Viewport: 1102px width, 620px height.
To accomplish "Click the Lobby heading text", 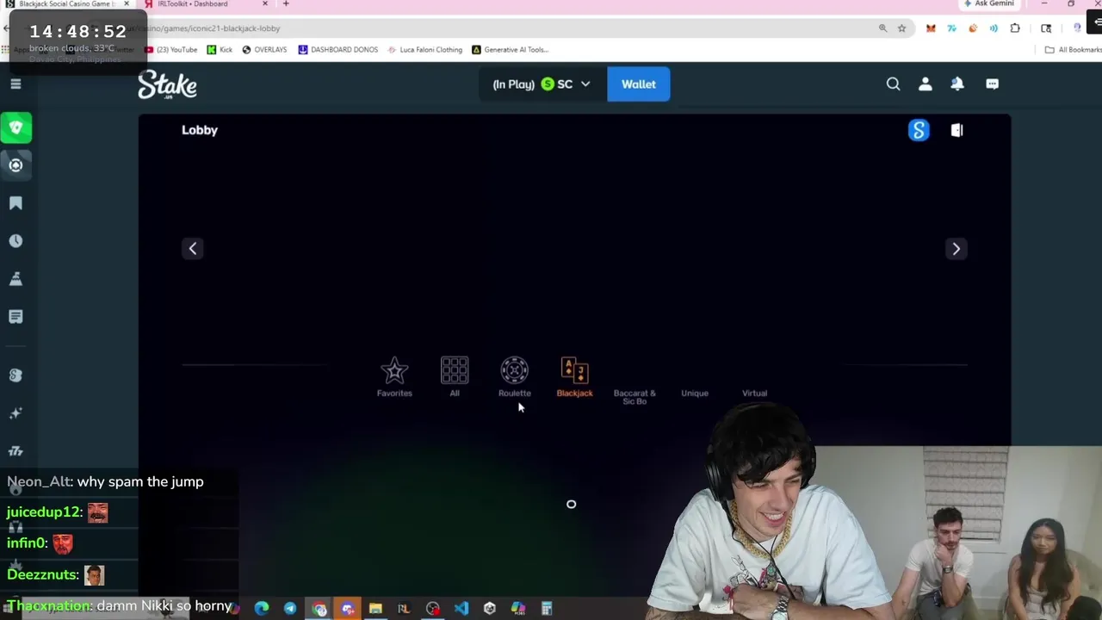I will click(x=200, y=130).
